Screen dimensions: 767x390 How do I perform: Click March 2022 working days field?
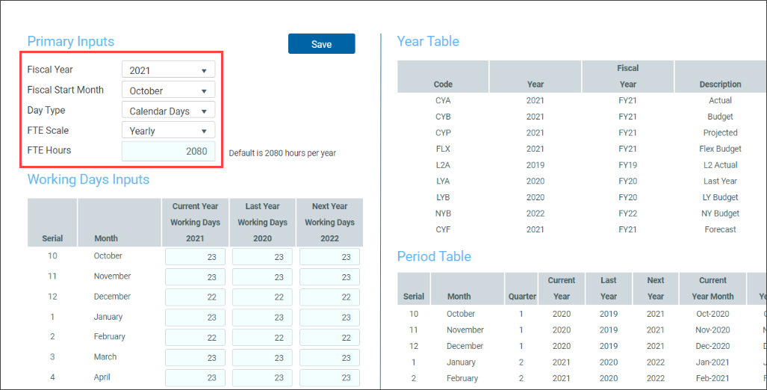pyautogui.click(x=329, y=358)
